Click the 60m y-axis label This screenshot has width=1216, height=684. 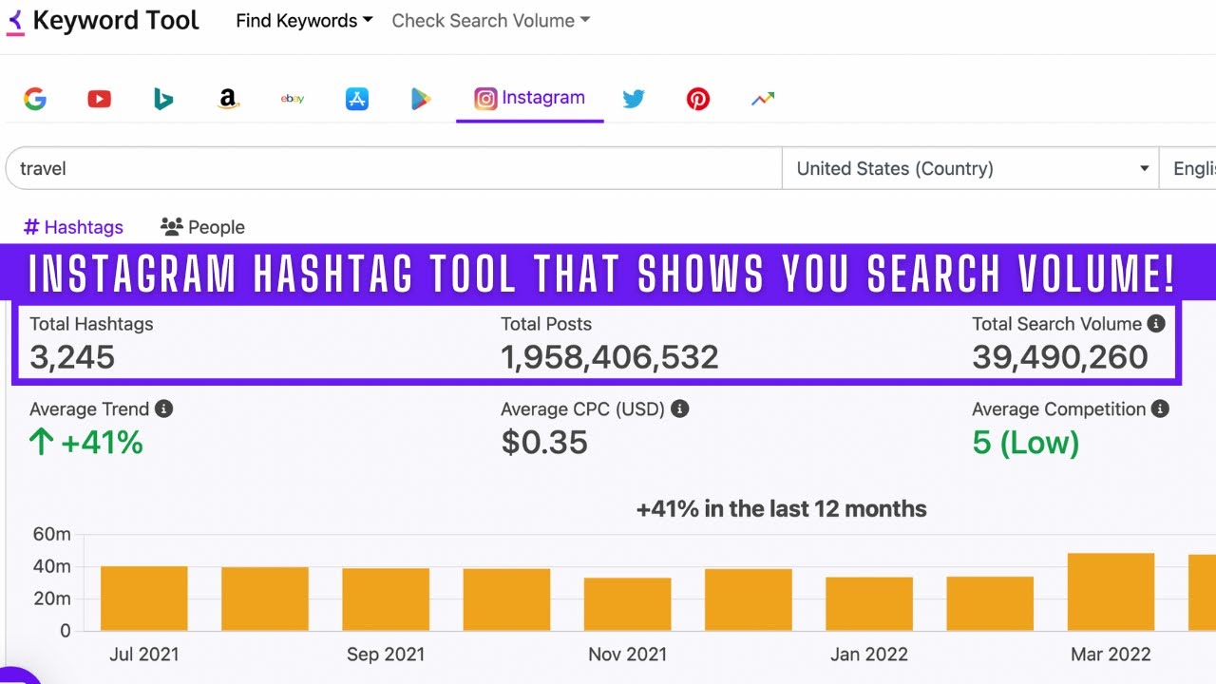point(52,535)
